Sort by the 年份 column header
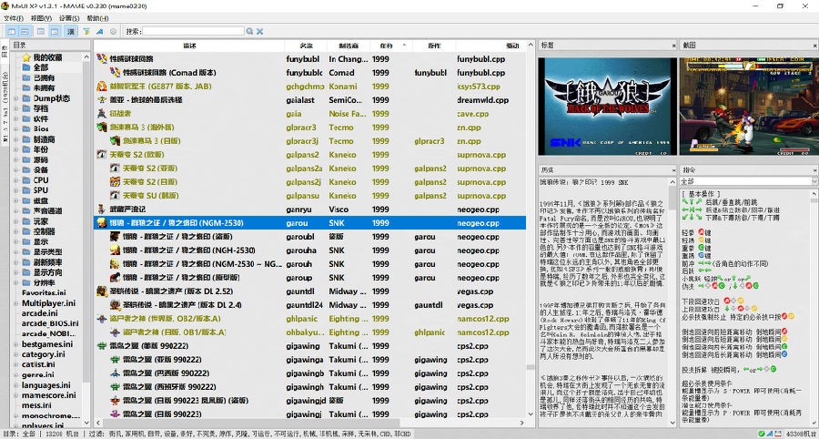The width and height of the screenshot is (819, 439). click(391, 46)
